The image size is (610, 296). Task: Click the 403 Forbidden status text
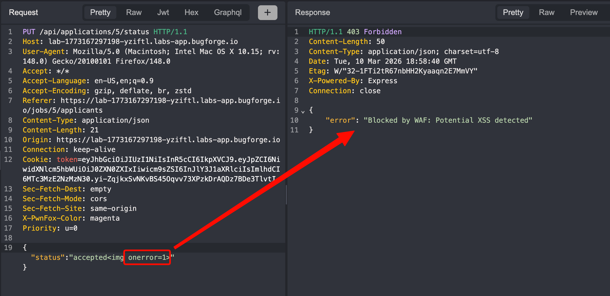click(x=374, y=32)
